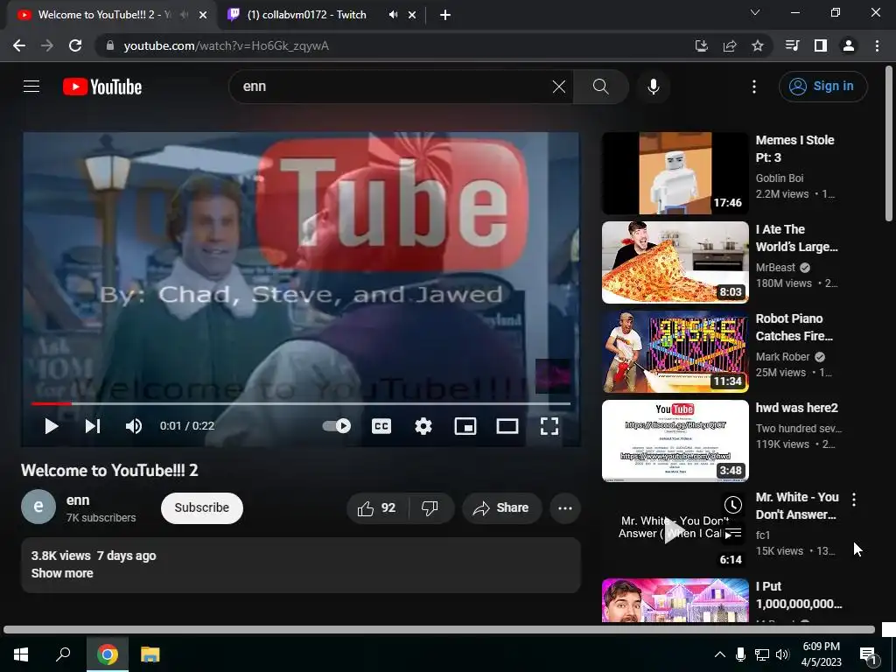This screenshot has height=672, width=896.
Task: Play the video
Action: click(x=52, y=426)
